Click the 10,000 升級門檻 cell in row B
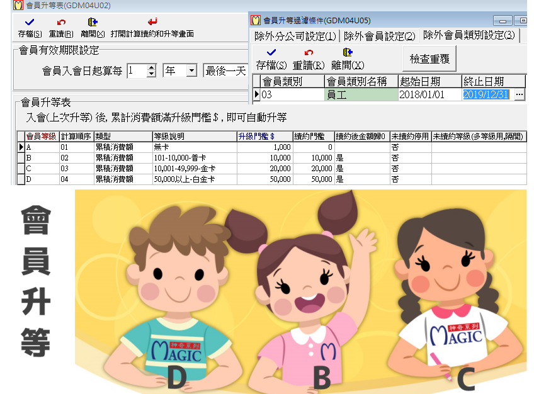The width and height of the screenshot is (534, 394). point(264,158)
